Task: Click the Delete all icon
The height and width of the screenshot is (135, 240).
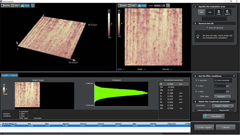Action: pos(227,12)
